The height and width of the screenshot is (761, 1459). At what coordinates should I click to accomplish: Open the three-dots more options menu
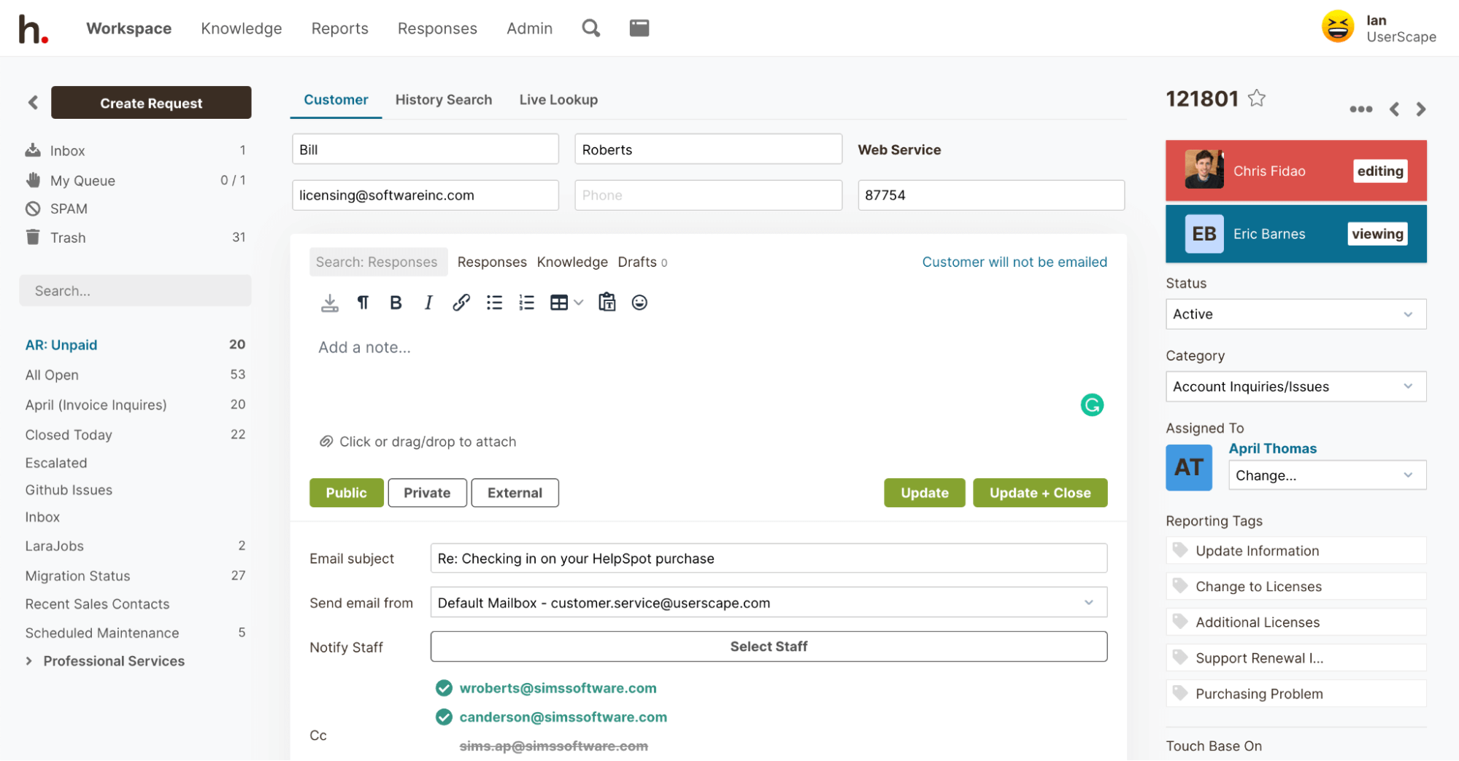pos(1360,109)
